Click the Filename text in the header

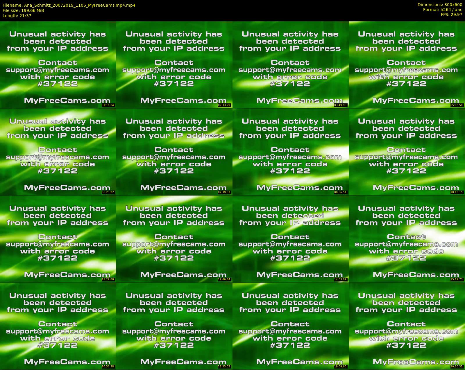(69, 5)
